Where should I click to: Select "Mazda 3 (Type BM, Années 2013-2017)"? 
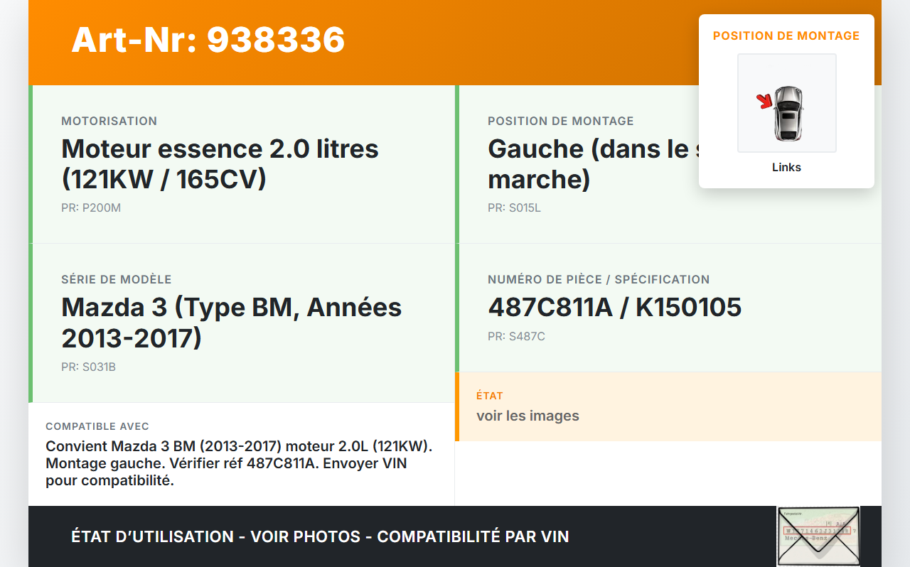click(x=232, y=323)
